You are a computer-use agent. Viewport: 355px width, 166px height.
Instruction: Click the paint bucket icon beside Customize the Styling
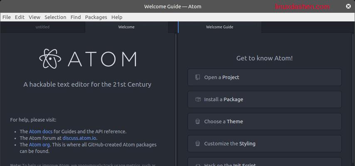coord(197,144)
